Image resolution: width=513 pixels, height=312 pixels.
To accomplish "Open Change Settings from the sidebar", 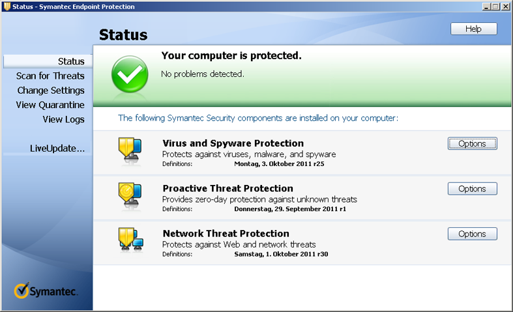I will tap(51, 91).
